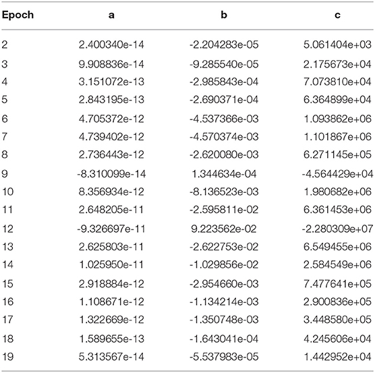Select column header c
The height and width of the screenshot is (373, 375).
pyautogui.click(x=337, y=16)
